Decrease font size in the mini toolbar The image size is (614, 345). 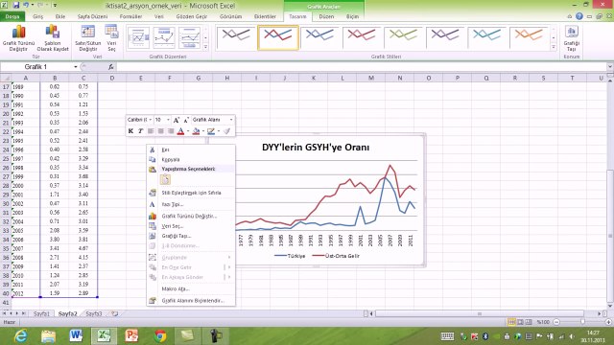pos(186,120)
